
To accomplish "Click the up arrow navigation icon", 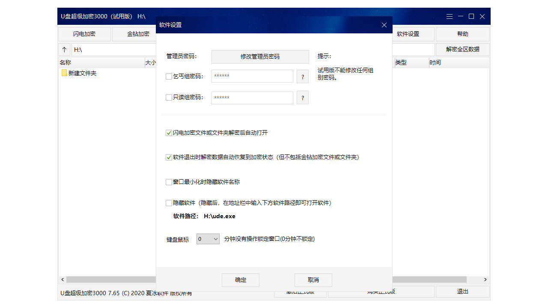I will tap(64, 49).
